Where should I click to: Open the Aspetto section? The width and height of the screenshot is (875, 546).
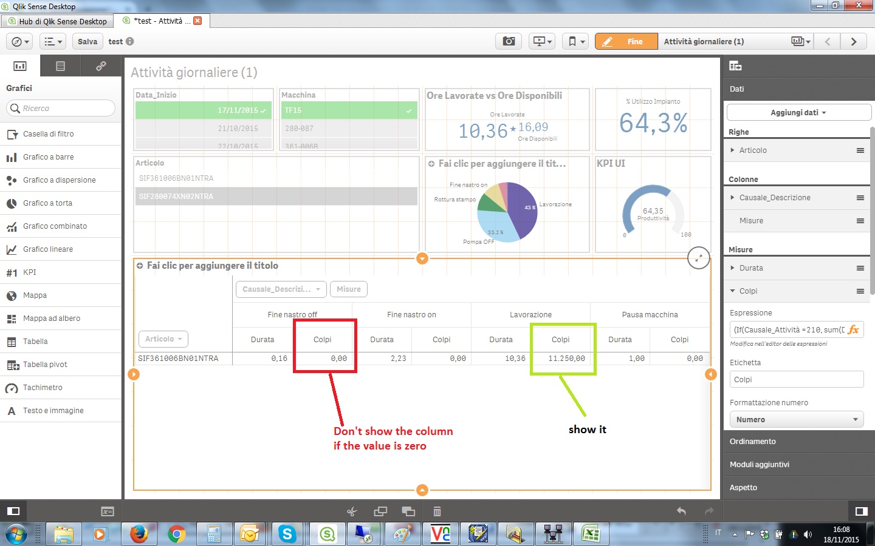[798, 488]
